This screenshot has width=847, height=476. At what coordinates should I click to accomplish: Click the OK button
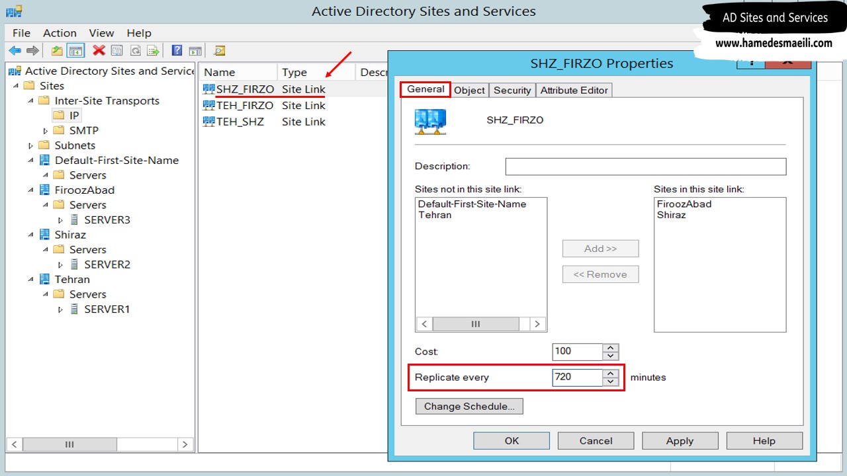(x=512, y=440)
